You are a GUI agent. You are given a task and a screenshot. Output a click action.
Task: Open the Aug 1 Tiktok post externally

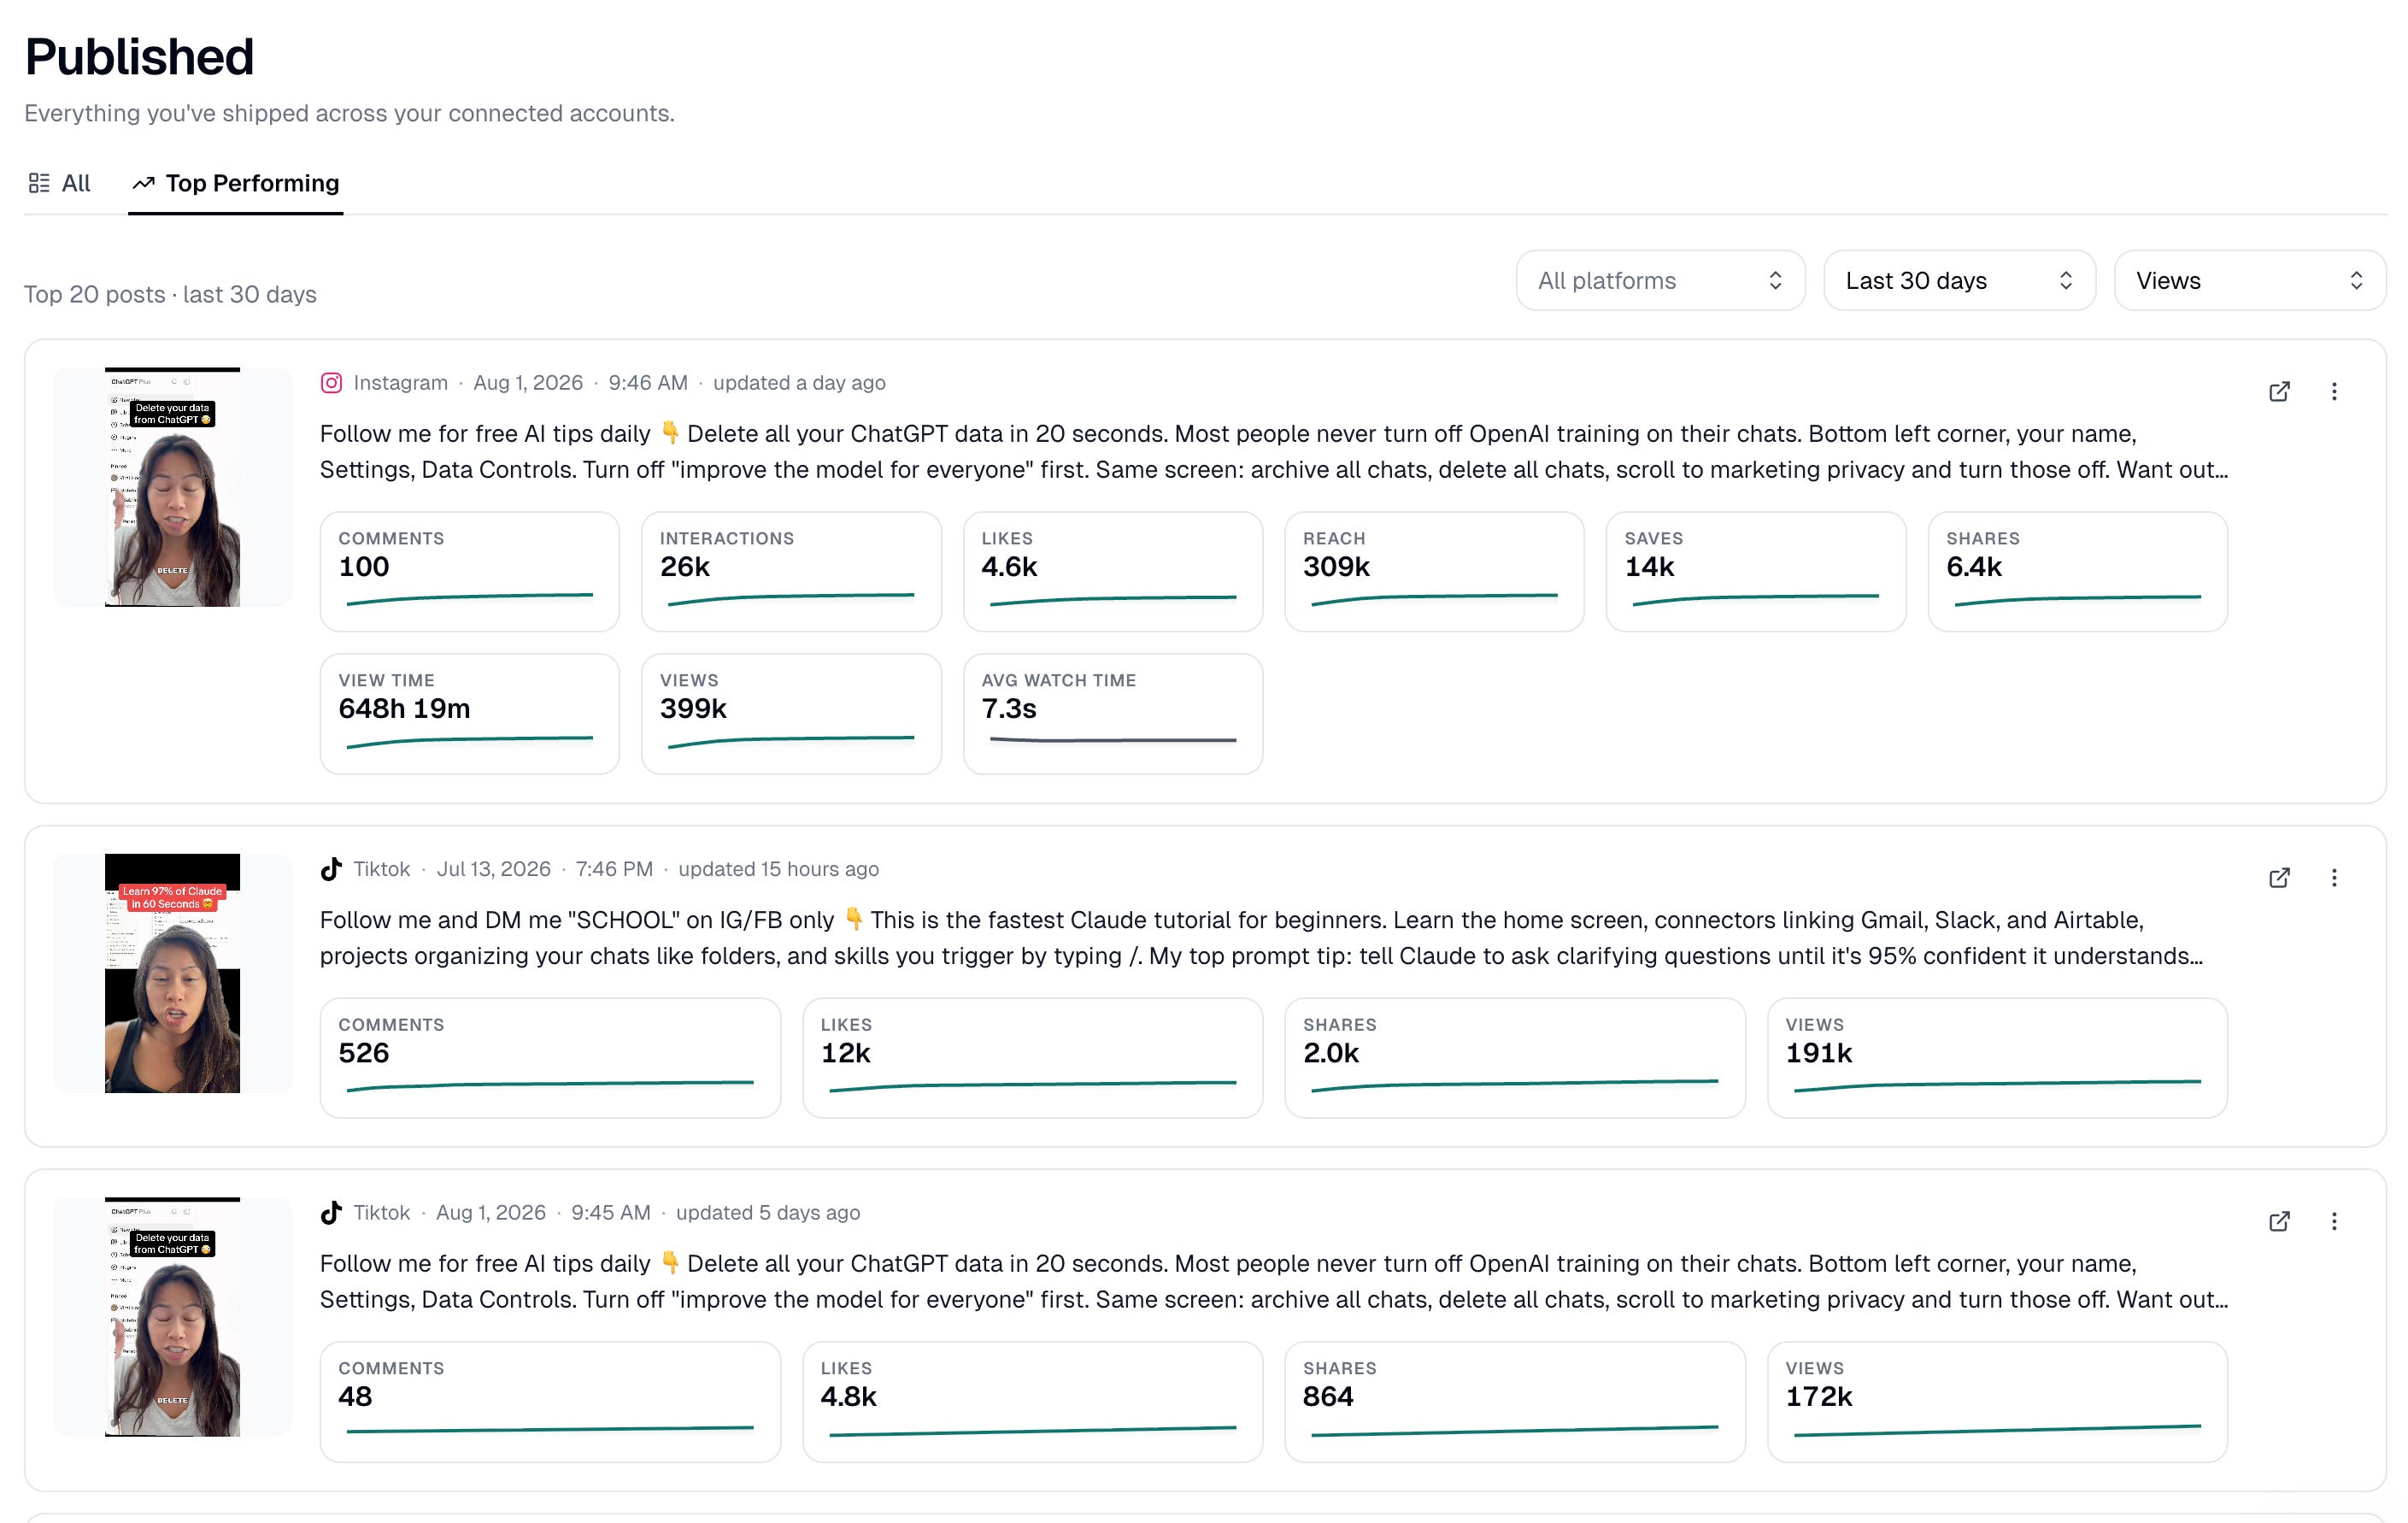click(2279, 1221)
